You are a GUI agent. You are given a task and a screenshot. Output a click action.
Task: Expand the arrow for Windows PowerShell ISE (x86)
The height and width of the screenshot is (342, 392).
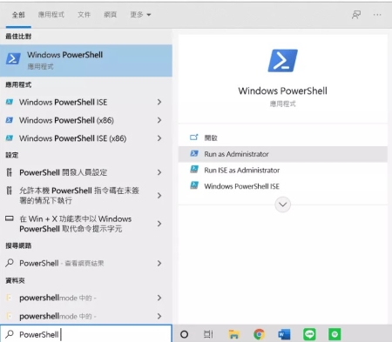(159, 138)
